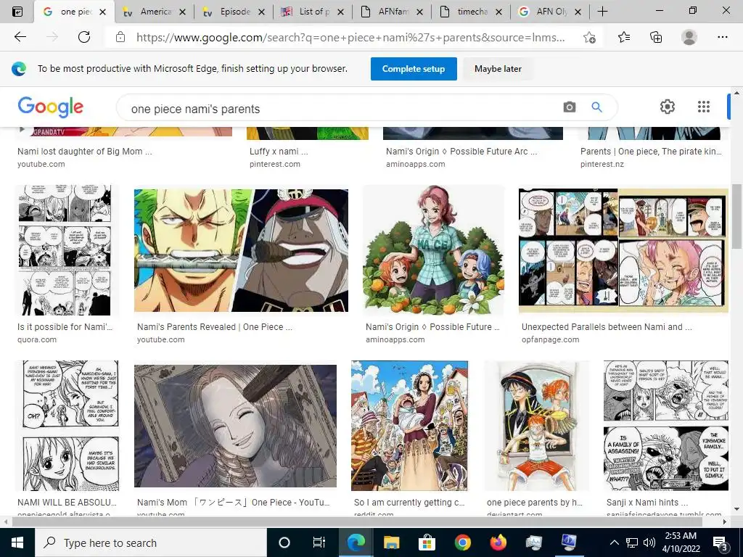Open Bell-mère with children illustration thumbnail
Screen dimensions: 743x557
pos(433,250)
